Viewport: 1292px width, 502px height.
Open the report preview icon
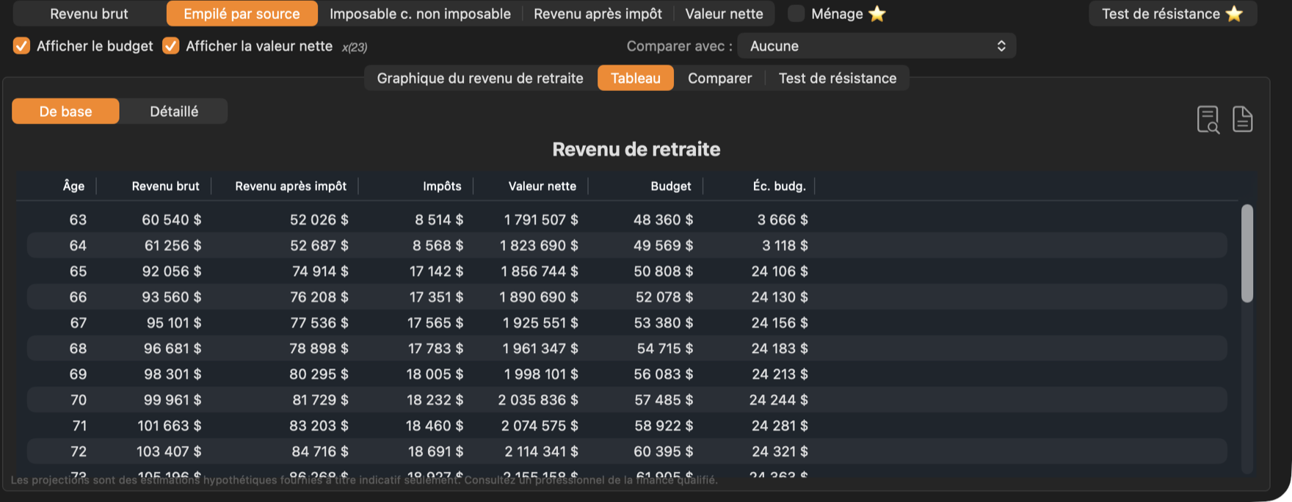[1208, 119]
